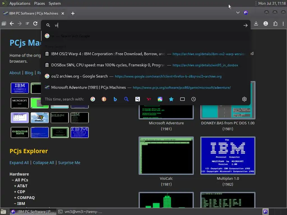Click the DONKEY.BAS from PC DOS caption
287x215 pixels.
click(228, 126)
